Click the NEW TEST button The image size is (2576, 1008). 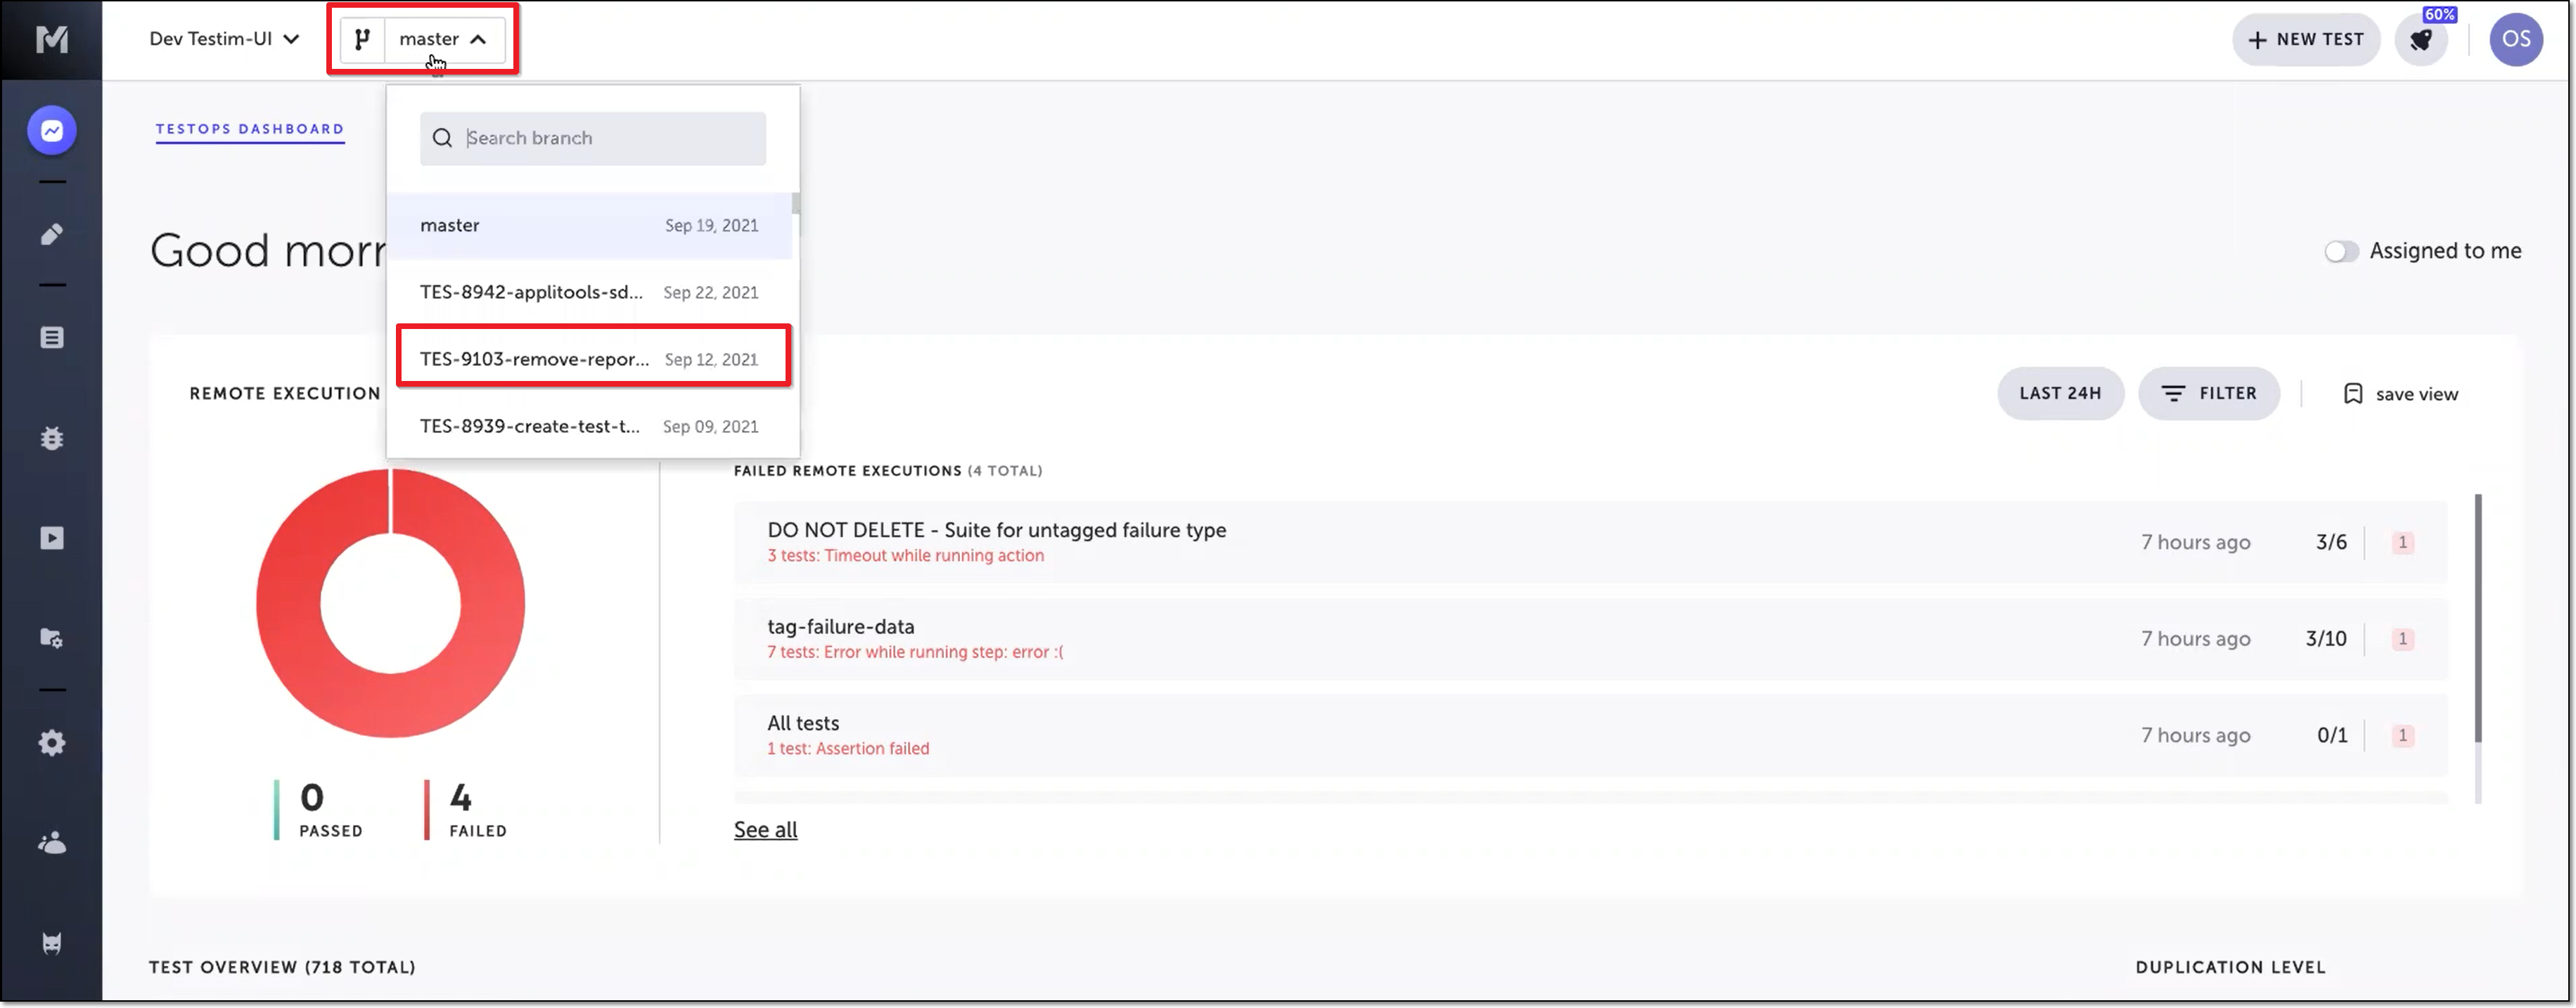[2305, 40]
